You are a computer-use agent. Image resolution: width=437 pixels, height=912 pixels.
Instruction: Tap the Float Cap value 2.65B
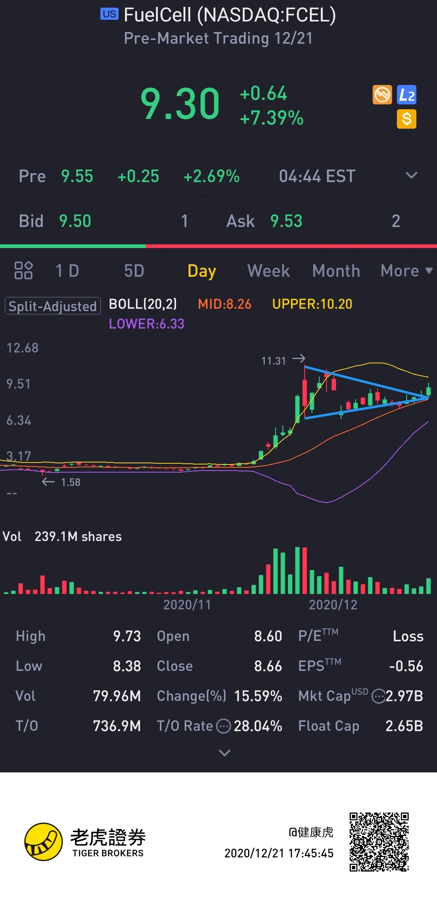coord(405,726)
